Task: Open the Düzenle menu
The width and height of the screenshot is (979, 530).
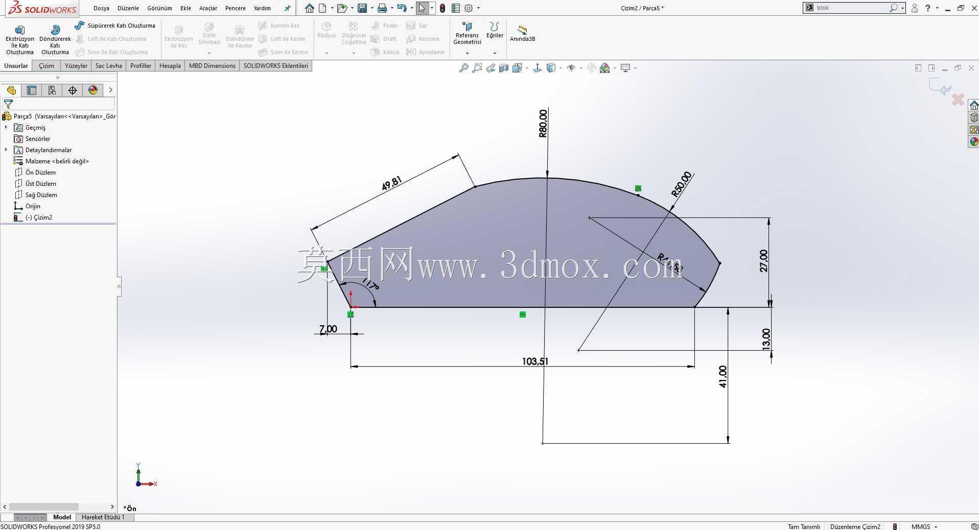Action: (x=128, y=8)
